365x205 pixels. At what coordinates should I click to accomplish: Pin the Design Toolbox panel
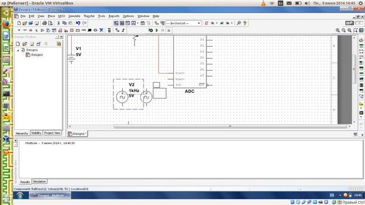pyautogui.click(x=57, y=37)
